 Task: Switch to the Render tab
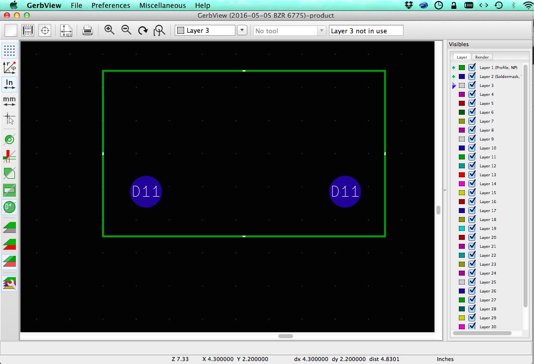pos(482,57)
